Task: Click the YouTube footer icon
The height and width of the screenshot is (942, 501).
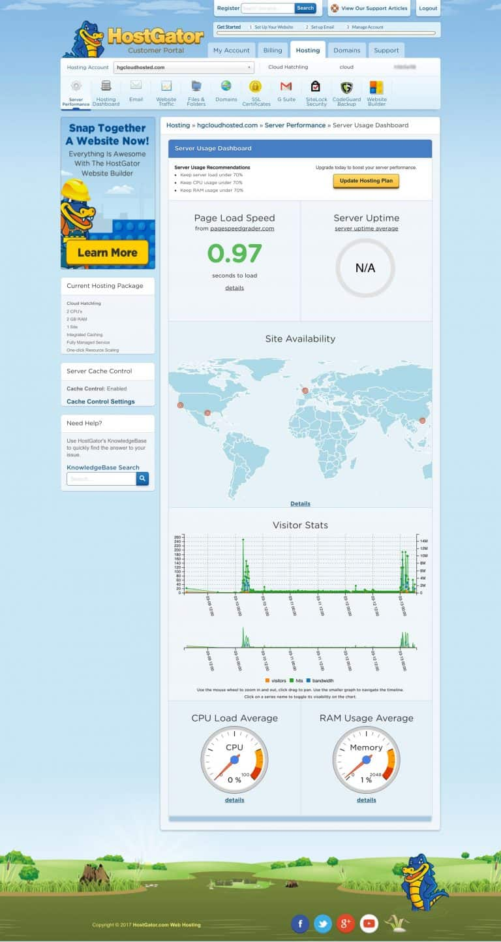Action: (x=369, y=923)
